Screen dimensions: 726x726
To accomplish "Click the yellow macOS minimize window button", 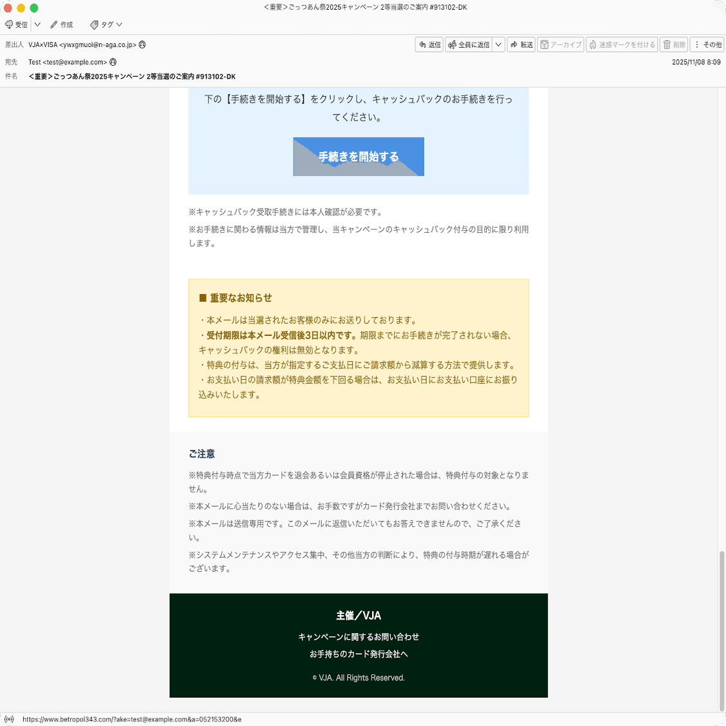I will (21, 8).
